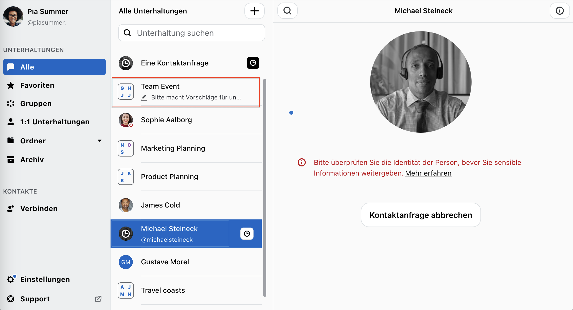This screenshot has height=310, width=573.
Task: Click the external link icon beside Support
Action: [98, 299]
